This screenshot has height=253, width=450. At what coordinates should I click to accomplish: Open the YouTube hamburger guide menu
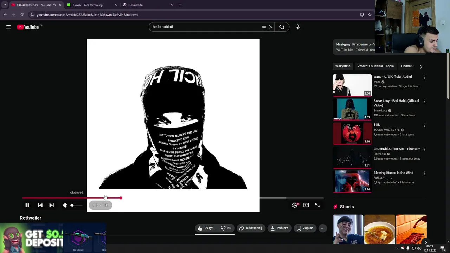(x=8, y=27)
